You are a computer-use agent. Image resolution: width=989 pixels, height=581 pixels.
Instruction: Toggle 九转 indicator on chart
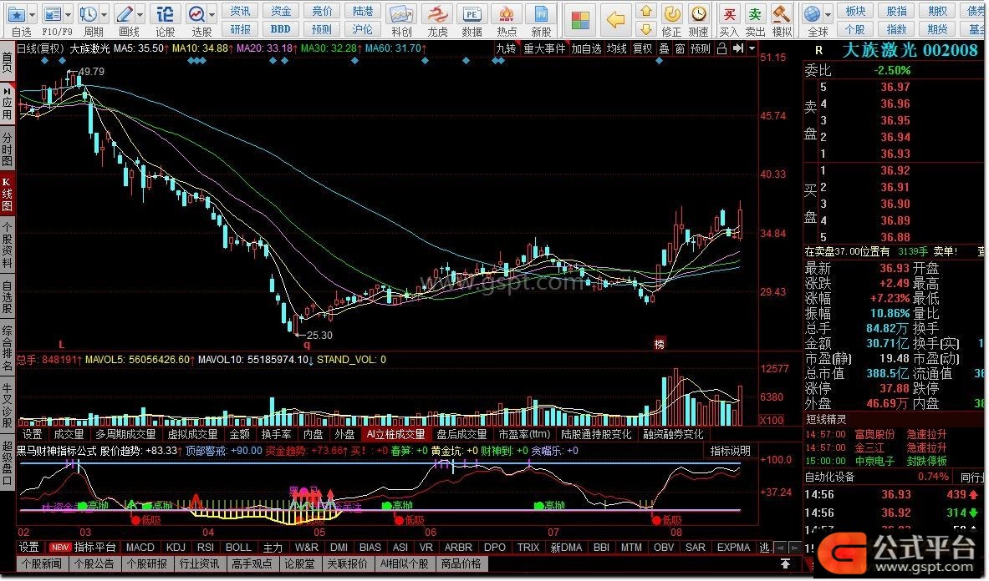pyautogui.click(x=506, y=48)
